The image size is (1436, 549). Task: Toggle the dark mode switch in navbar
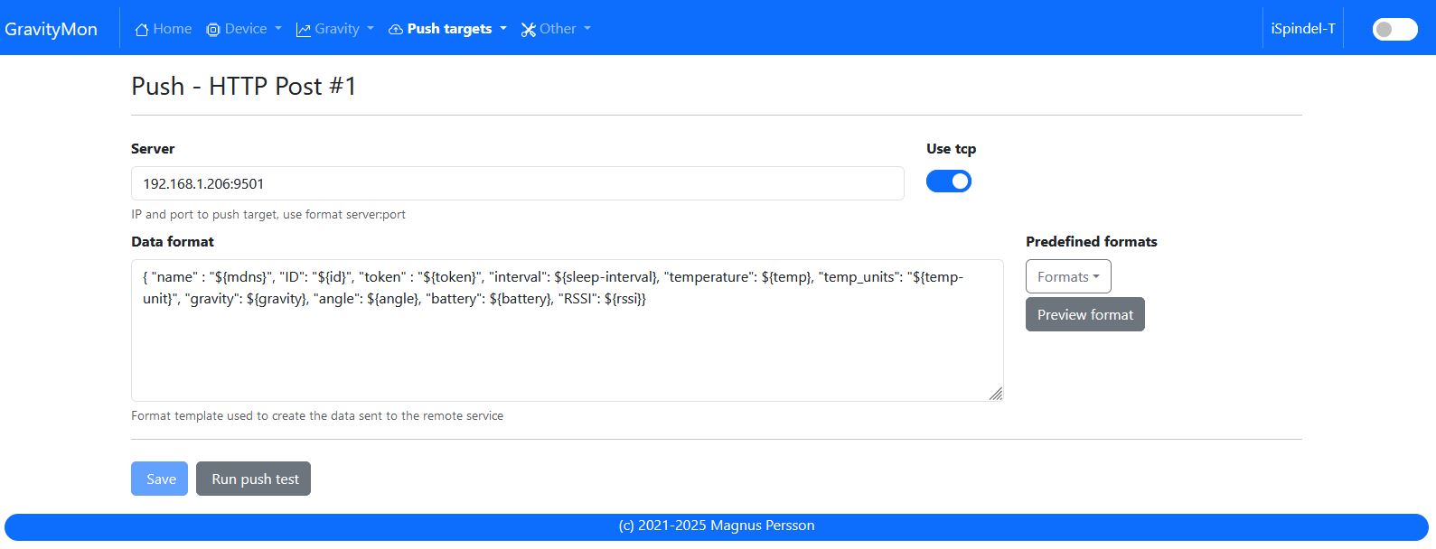click(x=1394, y=30)
